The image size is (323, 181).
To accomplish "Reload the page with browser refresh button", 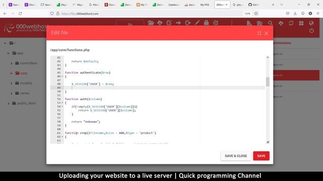I will coord(20,14).
